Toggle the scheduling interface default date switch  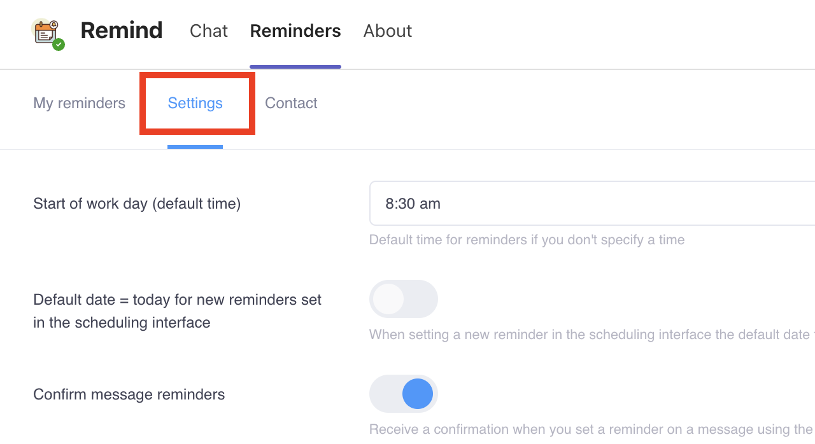(403, 299)
